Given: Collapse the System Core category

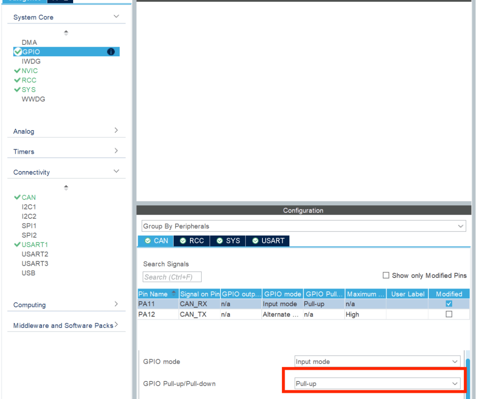Looking at the screenshot, I should click(116, 16).
